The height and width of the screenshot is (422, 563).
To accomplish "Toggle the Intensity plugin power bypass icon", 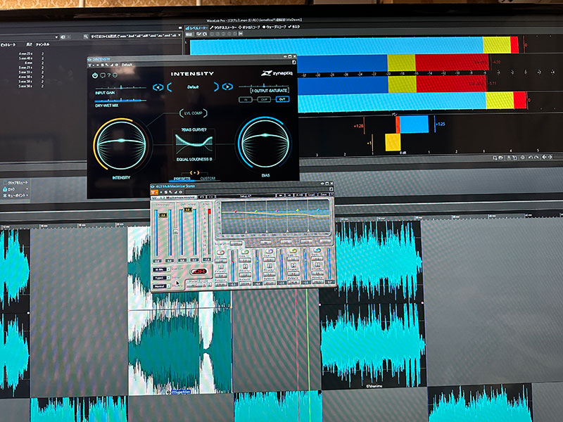I will click(95, 75).
